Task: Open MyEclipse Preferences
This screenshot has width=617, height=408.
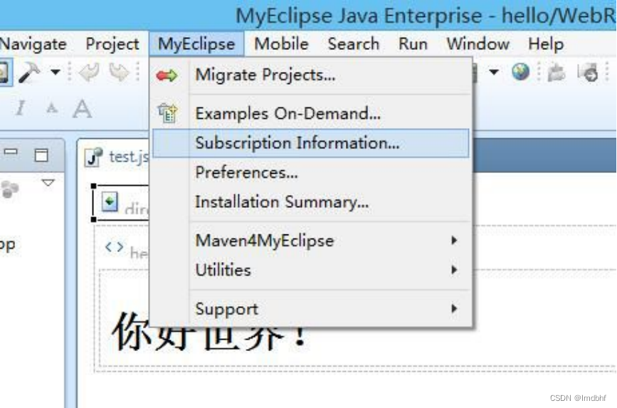Action: point(311,172)
